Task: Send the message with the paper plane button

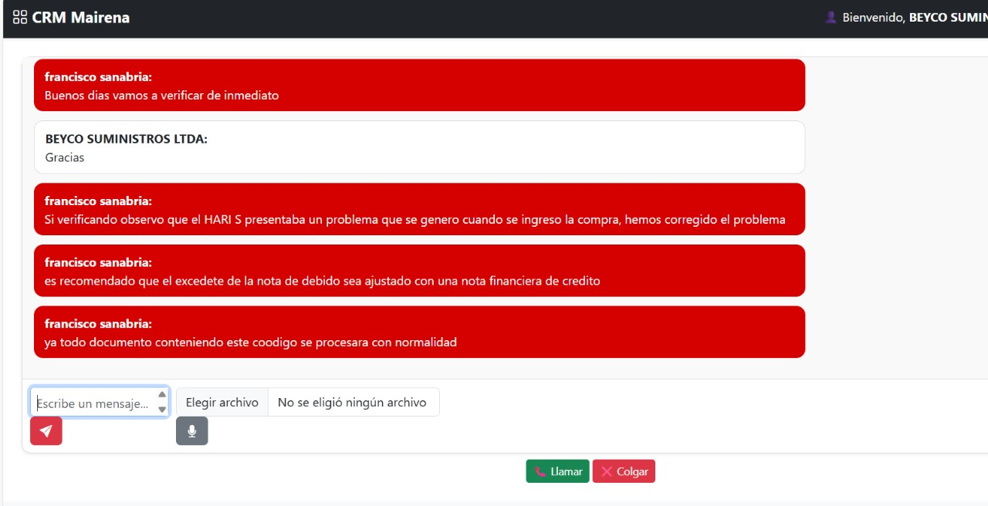Action: coord(46,431)
